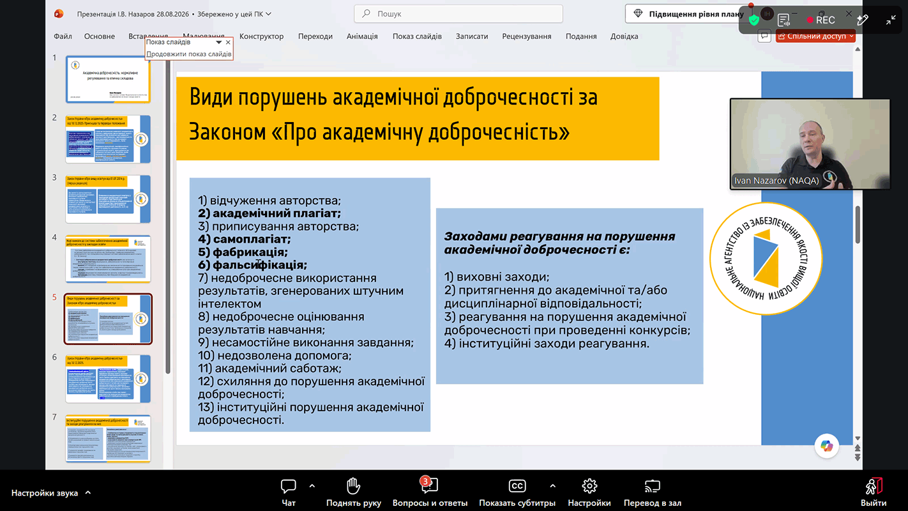Image resolution: width=908 pixels, height=511 pixels.
Task: Click the PowerPoint app logo
Action: tap(59, 13)
